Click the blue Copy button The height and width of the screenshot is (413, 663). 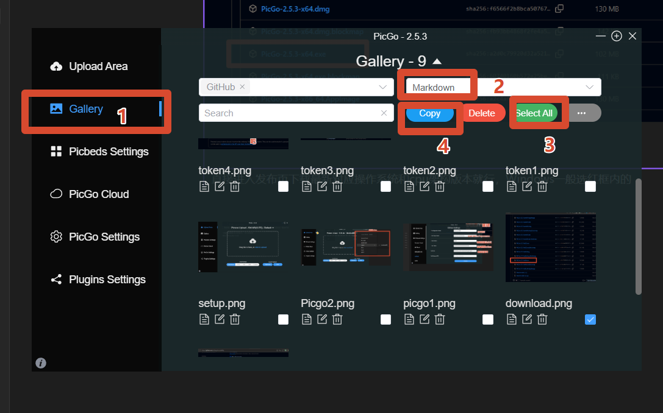[429, 113]
